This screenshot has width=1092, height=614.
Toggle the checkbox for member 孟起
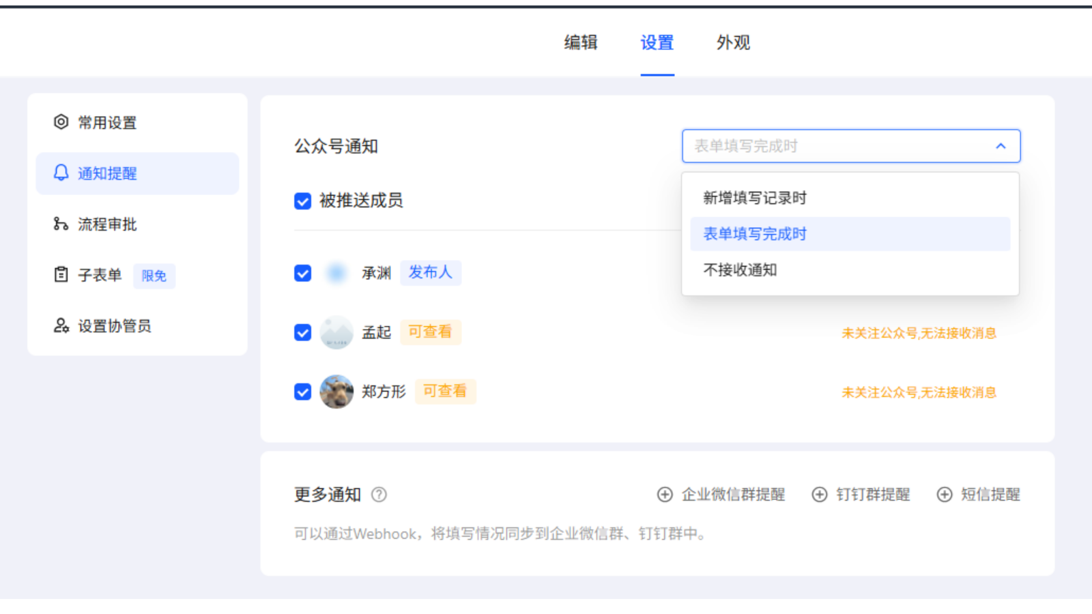coord(302,333)
